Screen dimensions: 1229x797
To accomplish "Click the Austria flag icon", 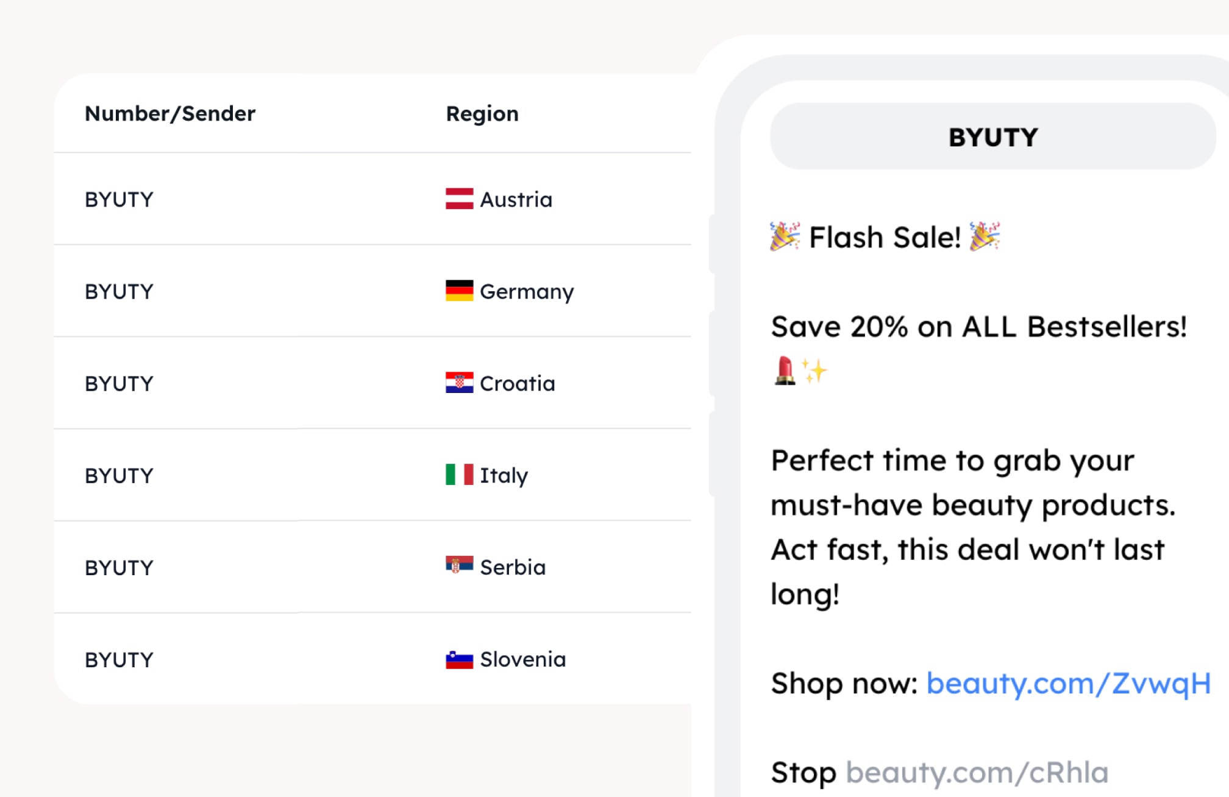I will click(x=459, y=199).
